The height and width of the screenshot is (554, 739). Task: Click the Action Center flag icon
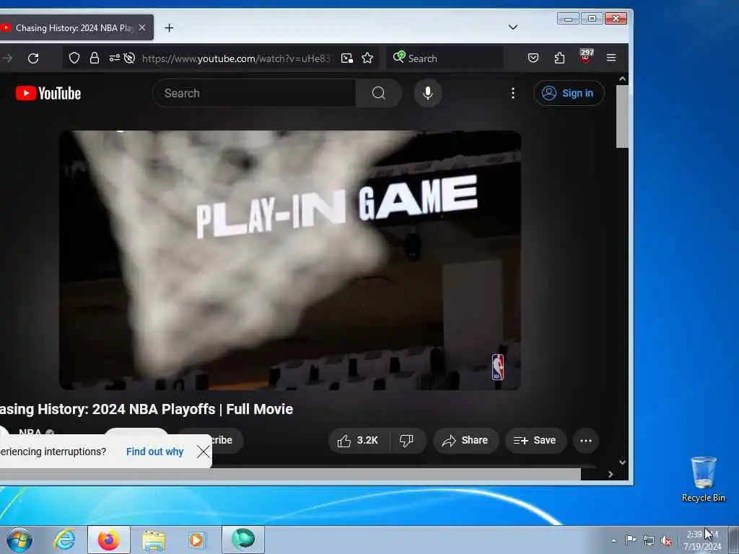coord(631,540)
